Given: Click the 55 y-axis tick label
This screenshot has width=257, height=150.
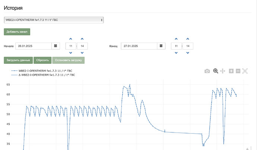Looking at the screenshot, I should point(8,104).
